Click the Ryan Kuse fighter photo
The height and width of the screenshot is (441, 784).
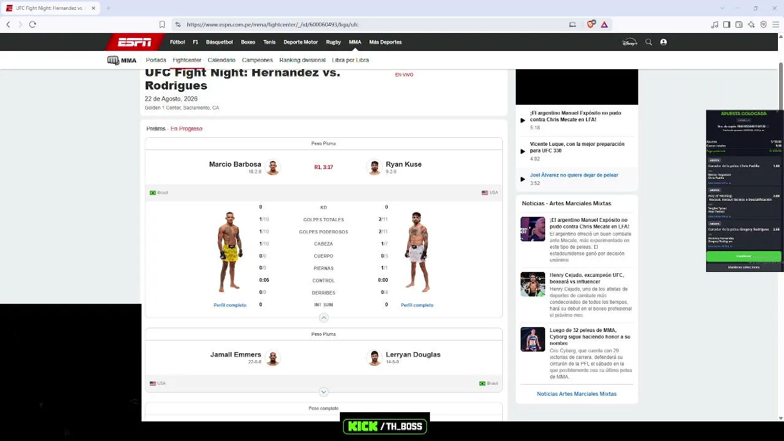[417, 252]
